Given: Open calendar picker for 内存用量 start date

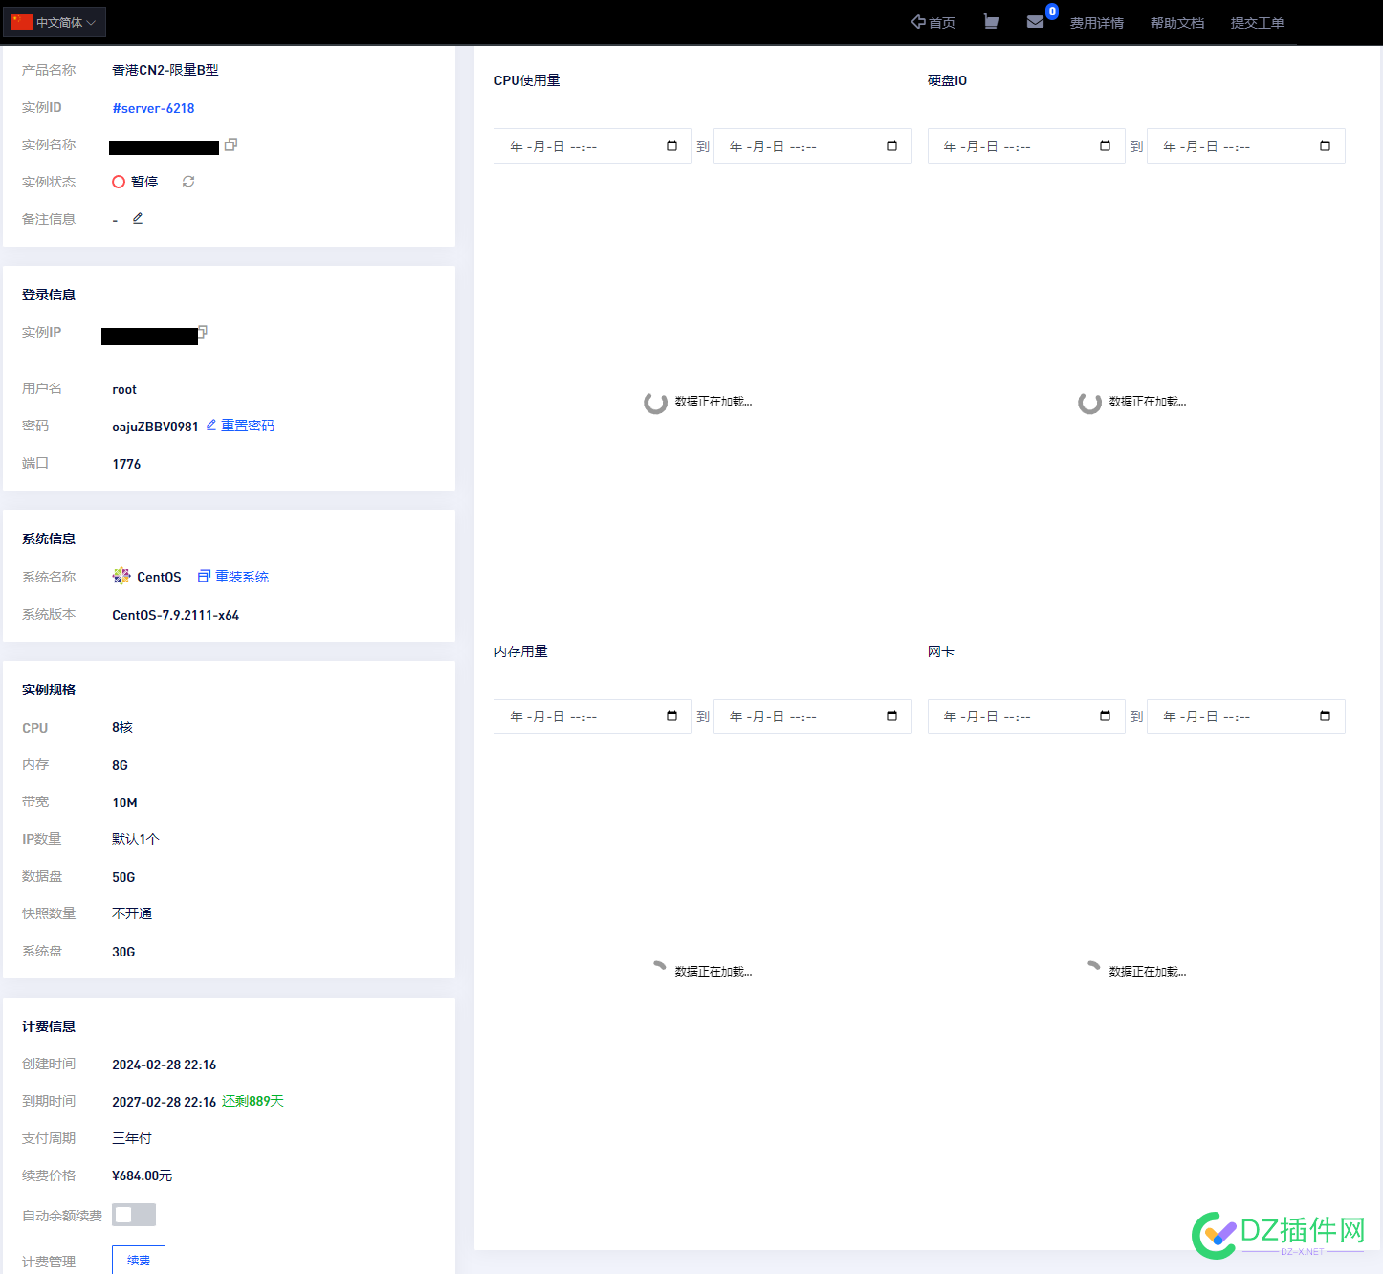Looking at the screenshot, I should (x=671, y=716).
